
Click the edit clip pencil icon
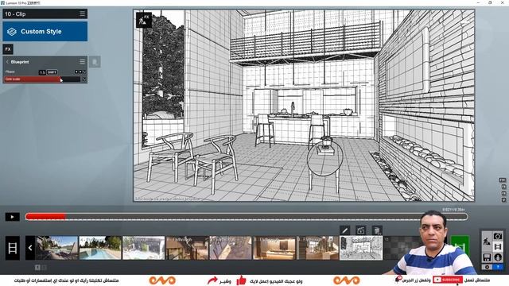344,230
